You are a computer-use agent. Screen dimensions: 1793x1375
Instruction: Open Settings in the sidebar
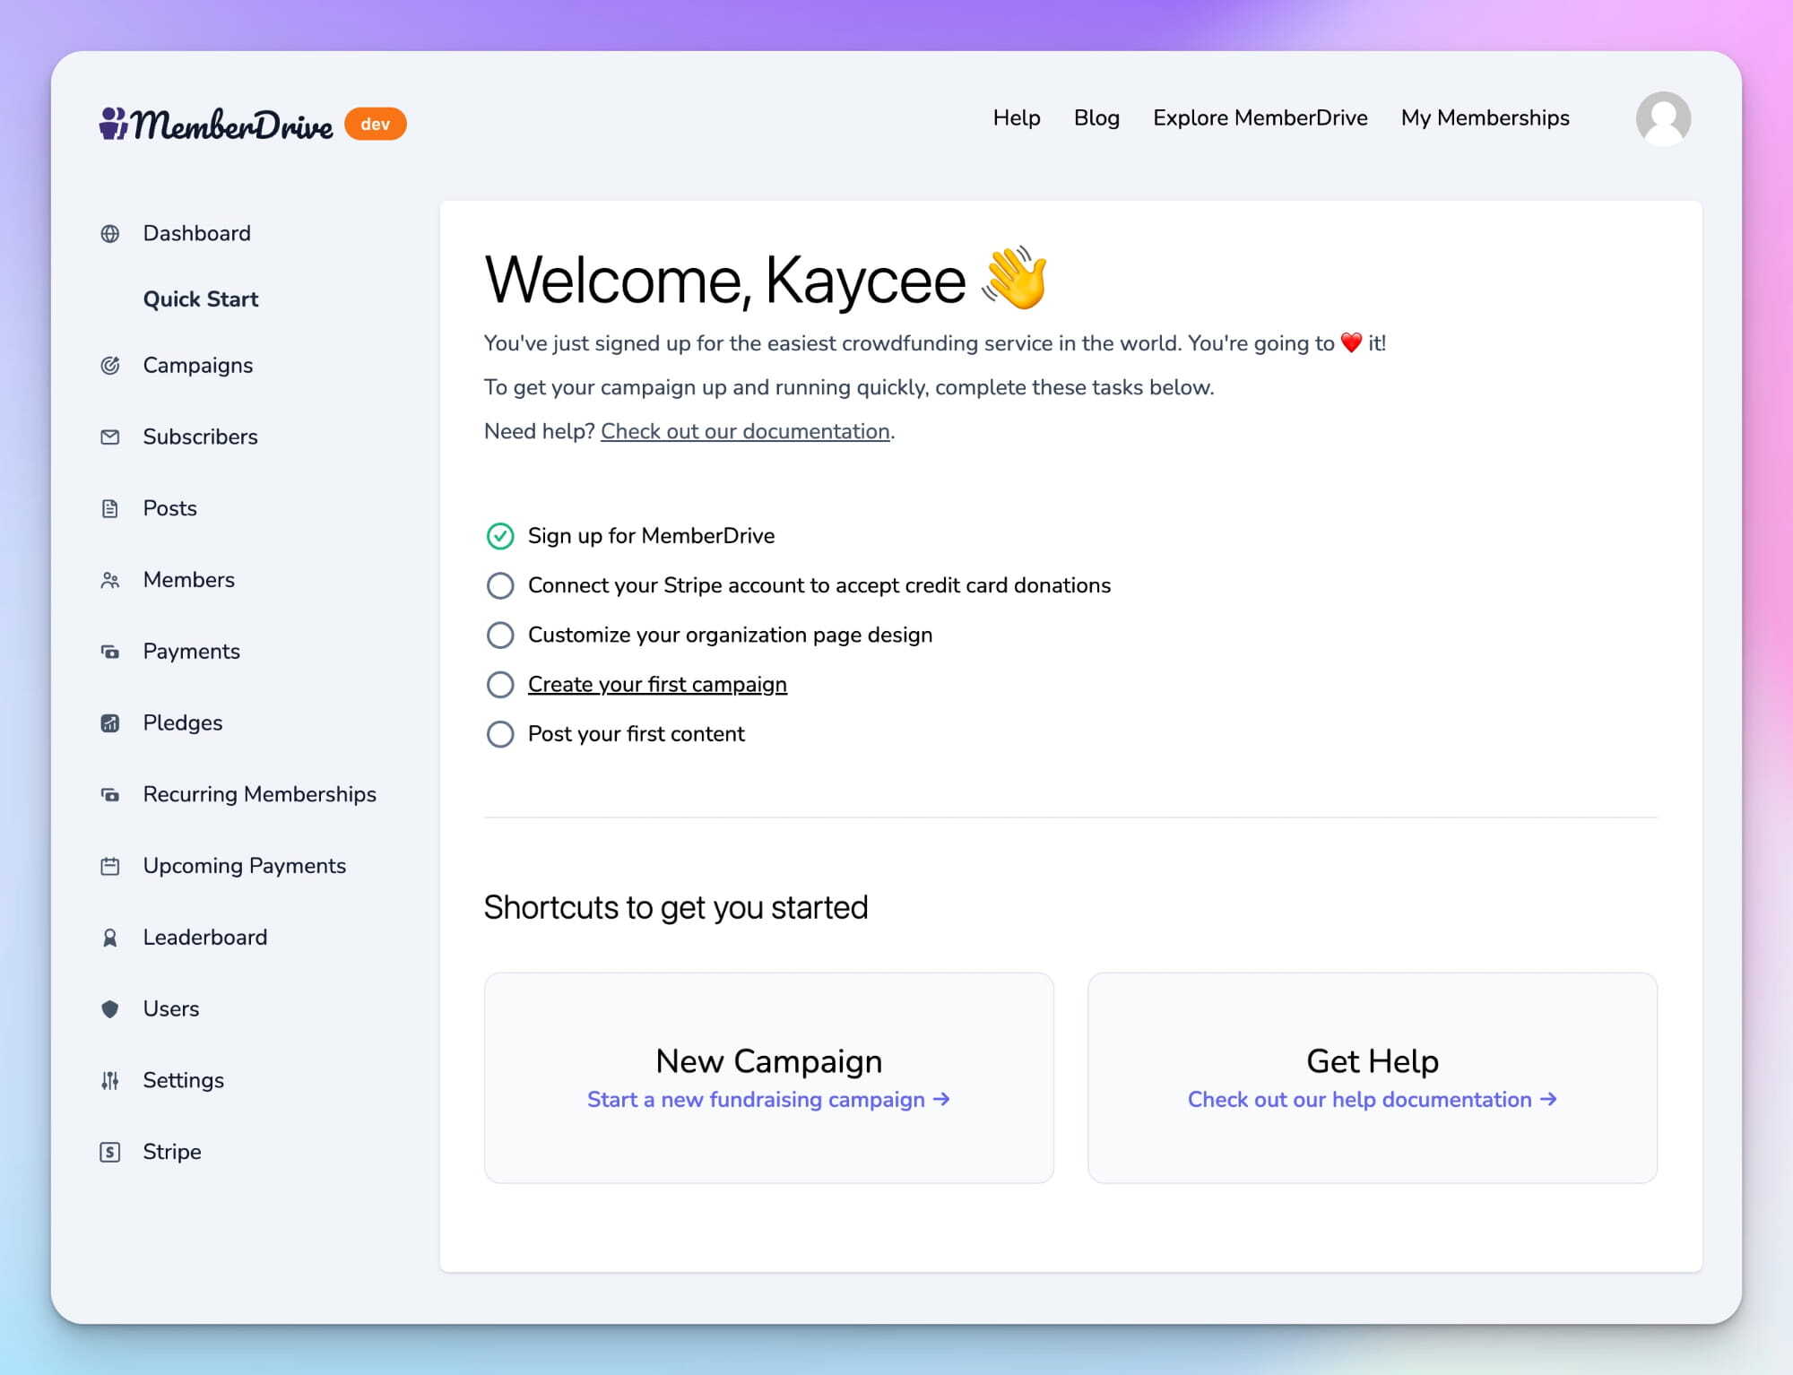coord(184,1081)
